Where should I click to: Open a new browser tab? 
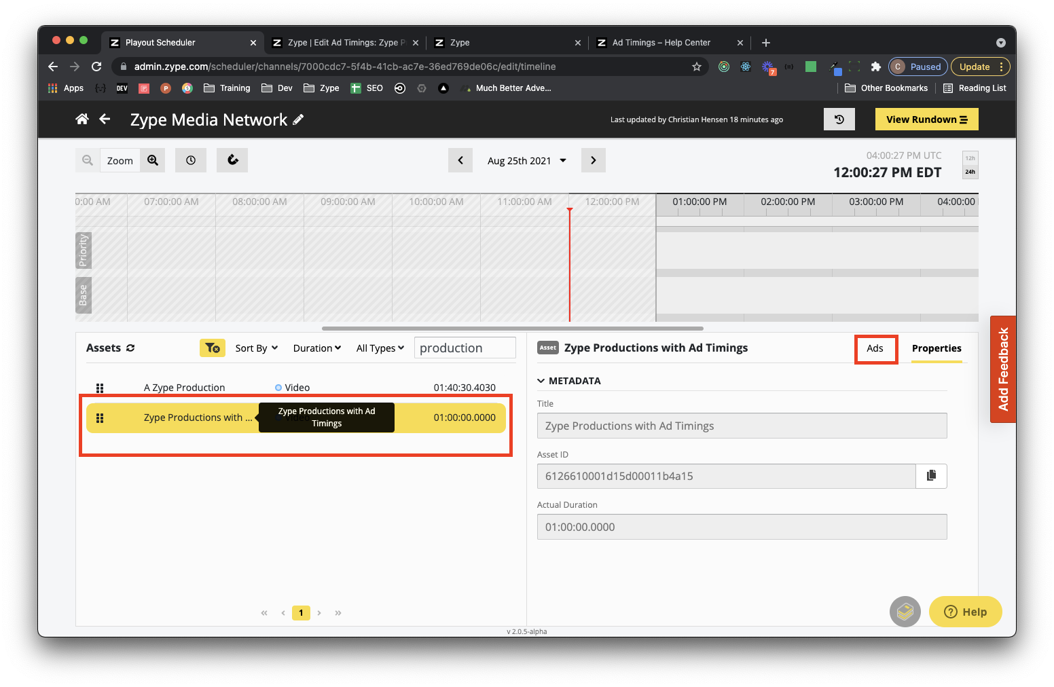tap(766, 43)
